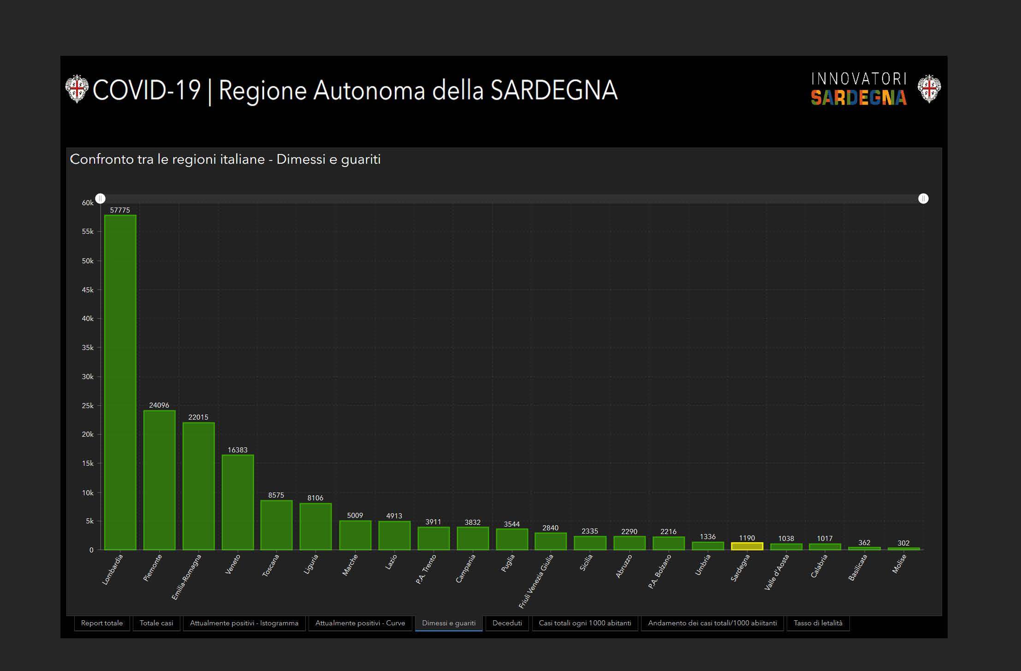Select the Piemonte bar labeled 24096
This screenshot has height=671, width=1021.
pos(160,480)
